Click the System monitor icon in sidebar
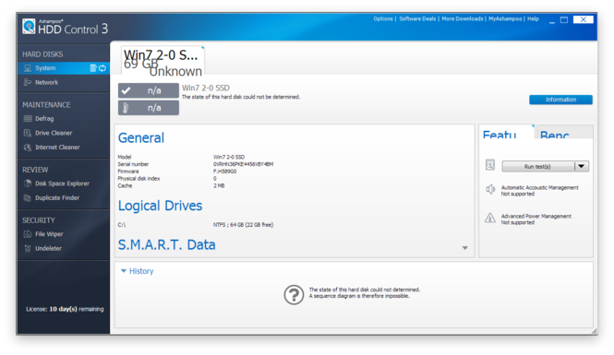 pos(28,68)
